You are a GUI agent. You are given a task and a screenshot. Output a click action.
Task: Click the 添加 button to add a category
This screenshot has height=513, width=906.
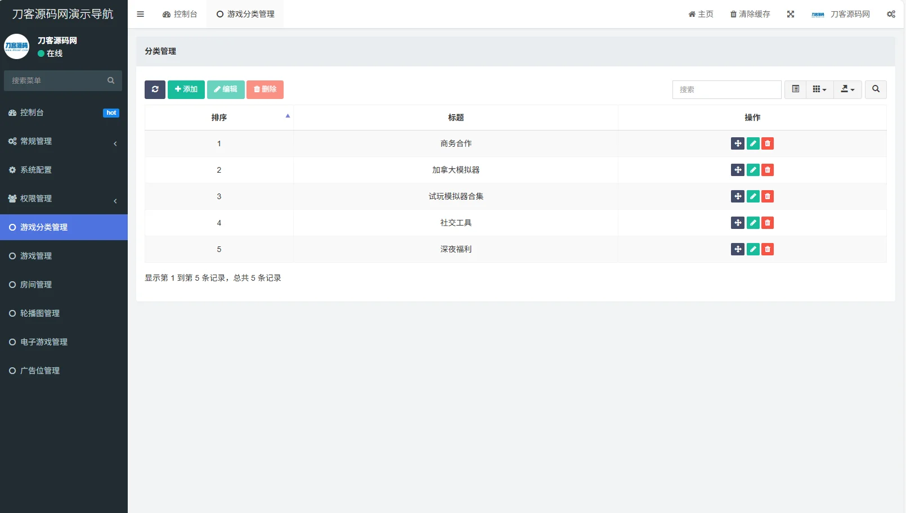point(186,89)
